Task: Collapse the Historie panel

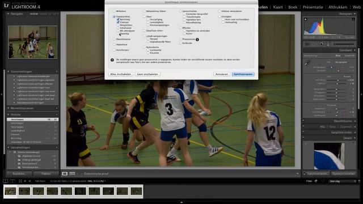Action: [9, 114]
